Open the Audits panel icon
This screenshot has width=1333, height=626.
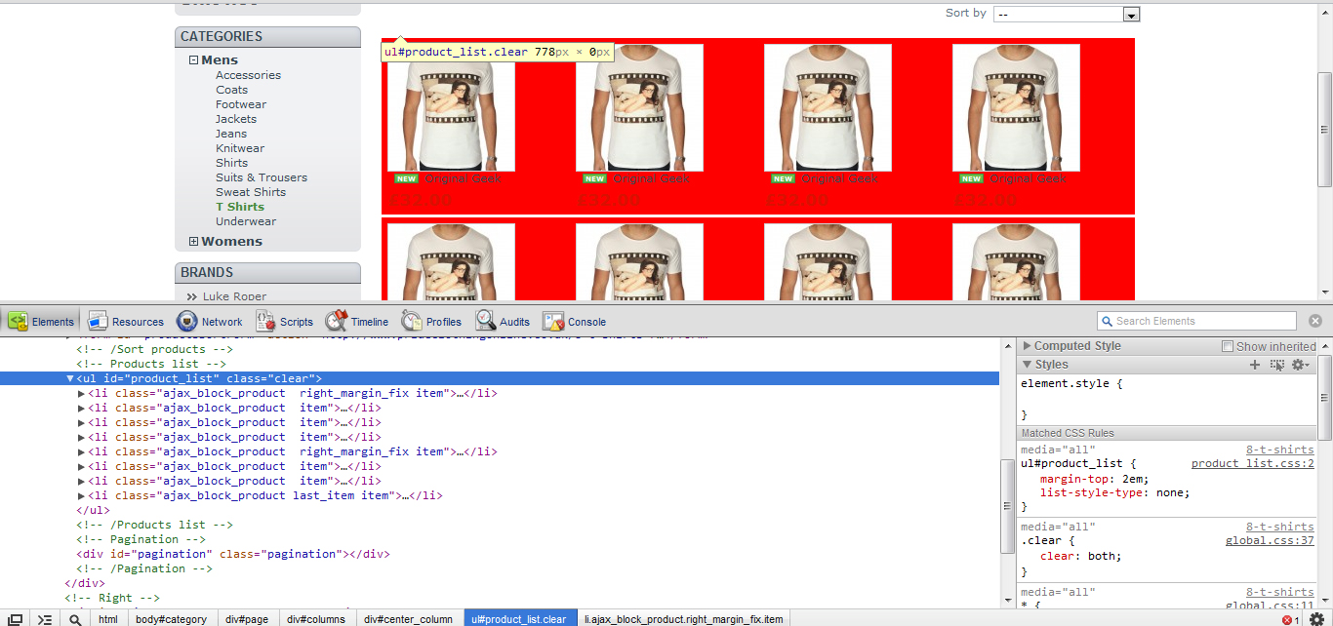486,321
